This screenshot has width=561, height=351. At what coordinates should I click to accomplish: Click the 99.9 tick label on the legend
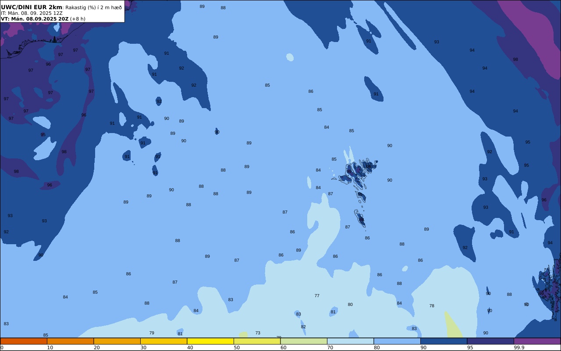tap(519, 347)
